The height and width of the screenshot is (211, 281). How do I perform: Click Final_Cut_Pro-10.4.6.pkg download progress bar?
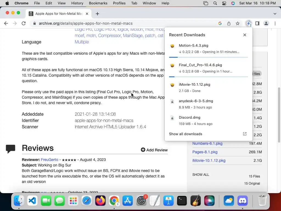pos(209,77)
